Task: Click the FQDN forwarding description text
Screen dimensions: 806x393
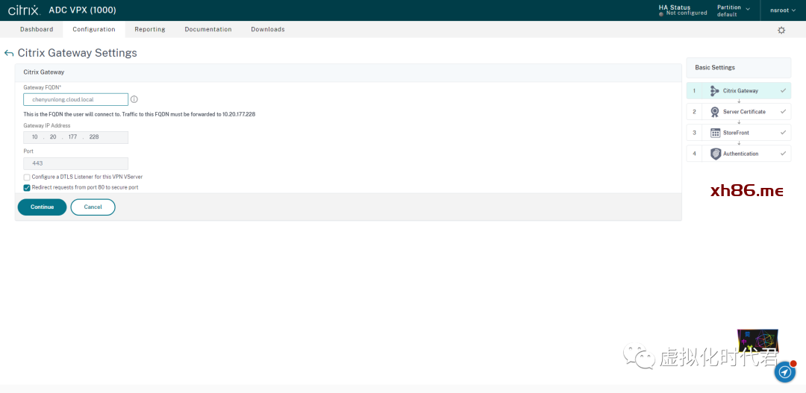Action: pos(140,114)
